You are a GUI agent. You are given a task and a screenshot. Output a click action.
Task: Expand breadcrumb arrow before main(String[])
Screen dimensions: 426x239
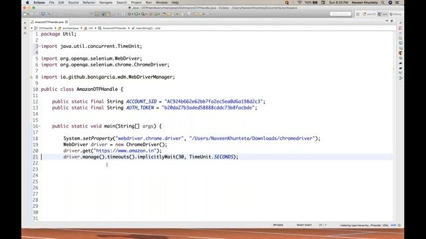click(129, 28)
